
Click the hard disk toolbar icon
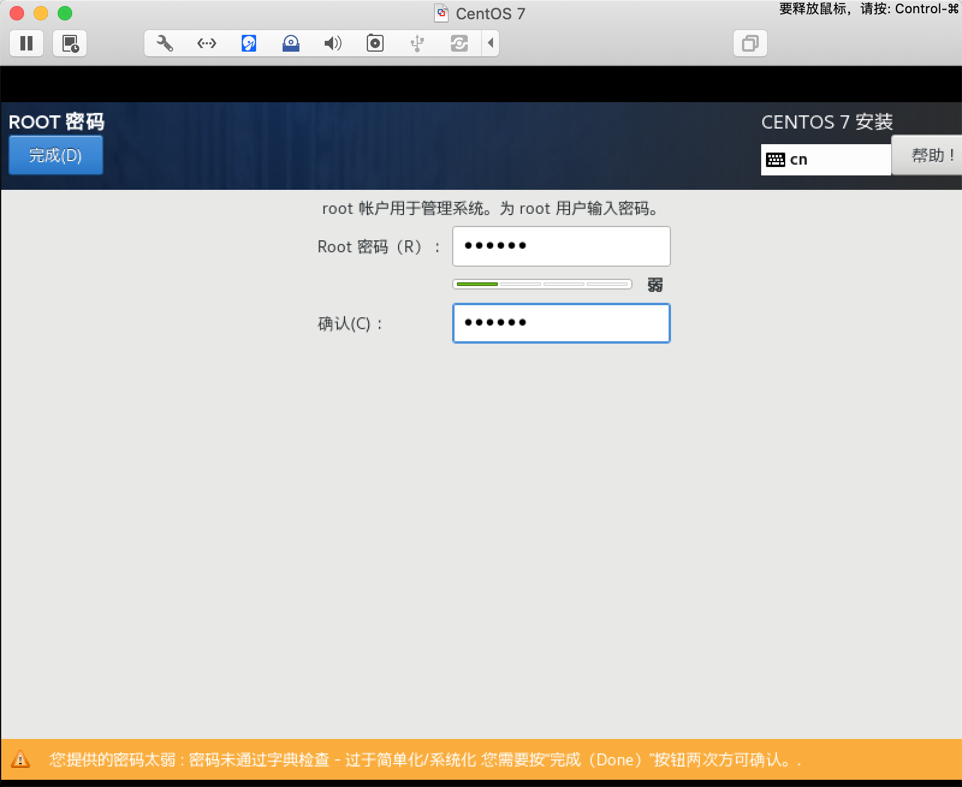(249, 43)
